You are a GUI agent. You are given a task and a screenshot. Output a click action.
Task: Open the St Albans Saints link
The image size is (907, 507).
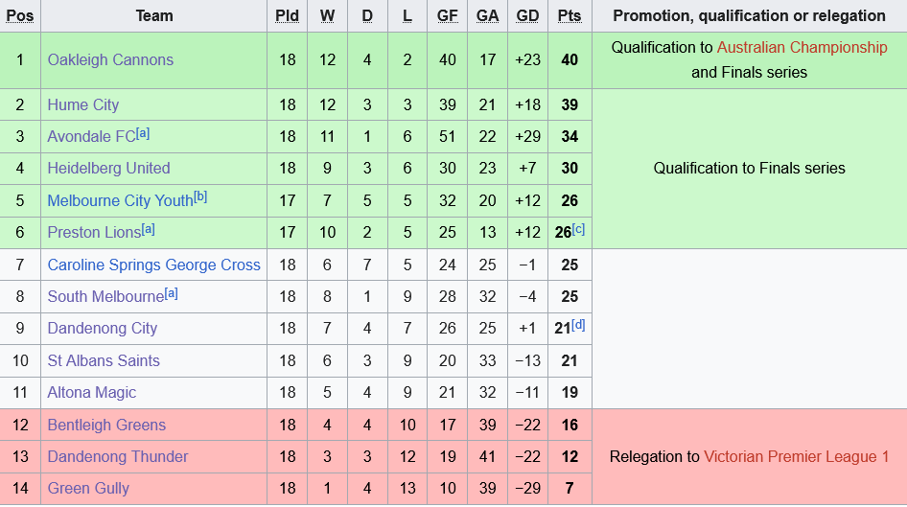[x=104, y=360]
